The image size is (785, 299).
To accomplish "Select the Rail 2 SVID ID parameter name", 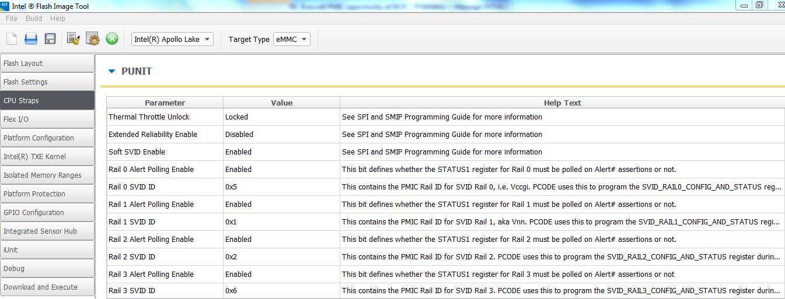I will point(132,257).
